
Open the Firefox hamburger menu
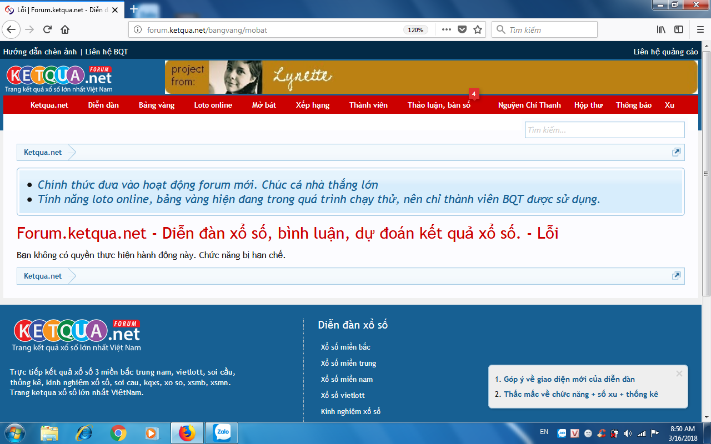point(700,29)
